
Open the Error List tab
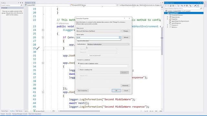pyautogui.click(x=8, y=114)
